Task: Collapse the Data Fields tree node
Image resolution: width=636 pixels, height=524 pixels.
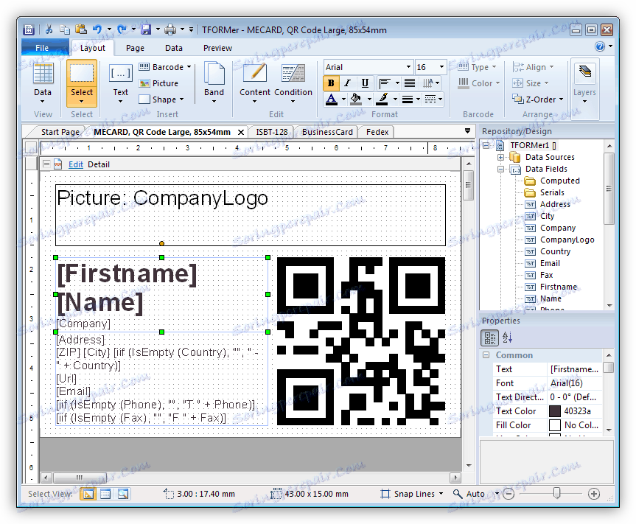Action: [x=501, y=169]
